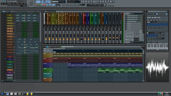Toggle song/pattern mode button
This screenshot has width=171, height=96.
(37, 5)
